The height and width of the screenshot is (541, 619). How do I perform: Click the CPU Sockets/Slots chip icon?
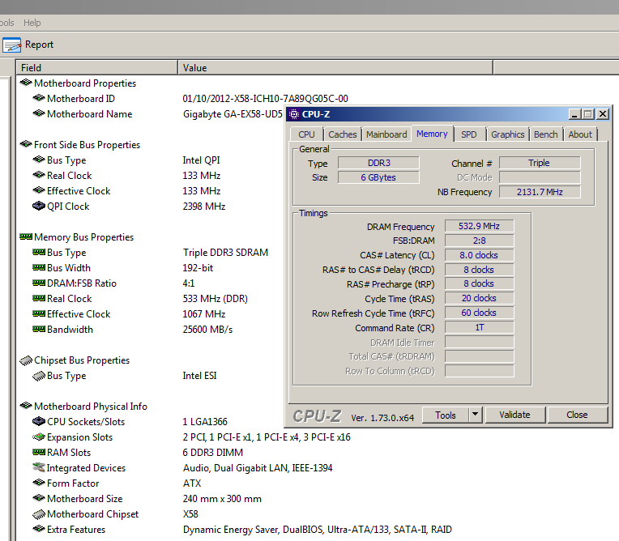click(39, 421)
